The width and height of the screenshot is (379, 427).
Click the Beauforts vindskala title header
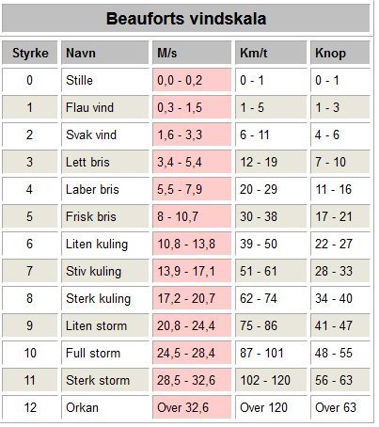[x=186, y=19]
